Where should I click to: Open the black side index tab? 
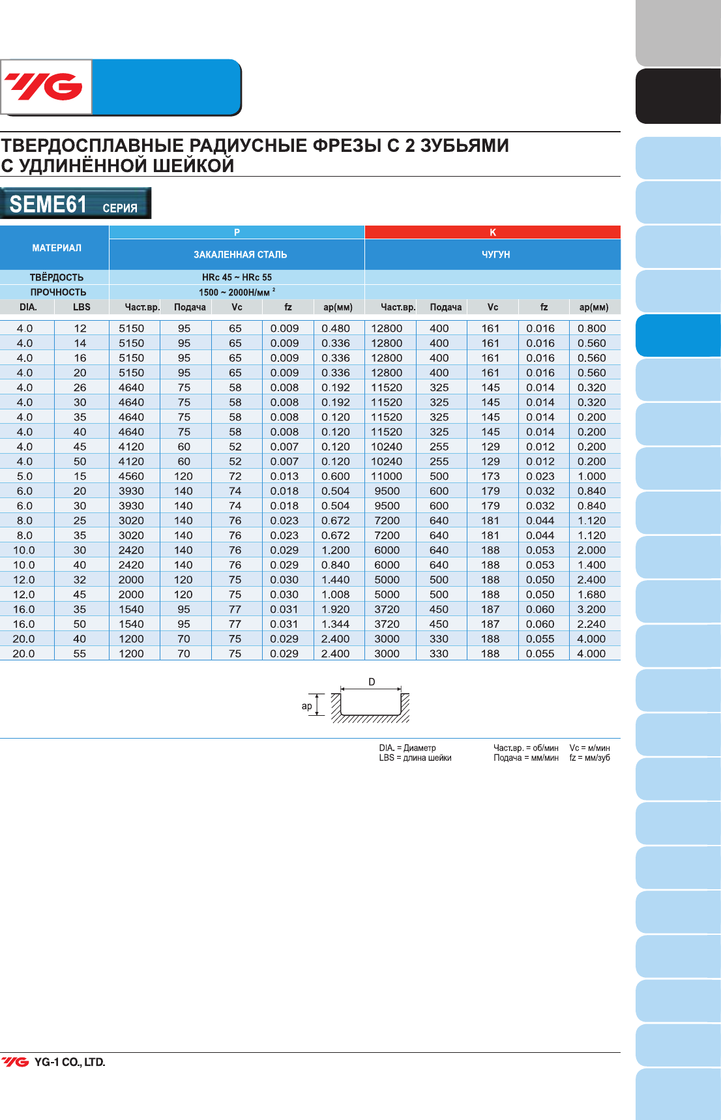coord(678,96)
